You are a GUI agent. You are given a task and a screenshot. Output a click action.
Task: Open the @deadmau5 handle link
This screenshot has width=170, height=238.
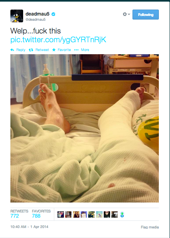click(x=36, y=20)
